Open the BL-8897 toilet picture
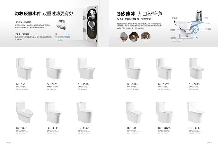Screen dimensions: 218x149 pyautogui.click(x=25, y=112)
